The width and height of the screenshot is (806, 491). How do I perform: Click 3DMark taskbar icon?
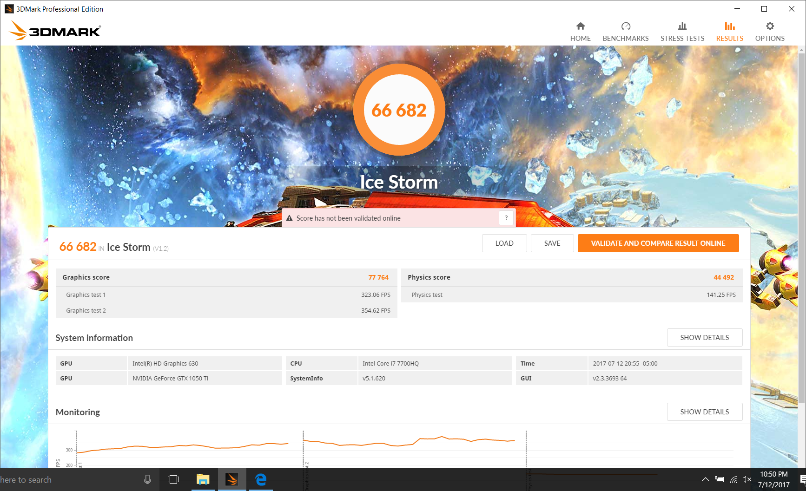coord(231,479)
